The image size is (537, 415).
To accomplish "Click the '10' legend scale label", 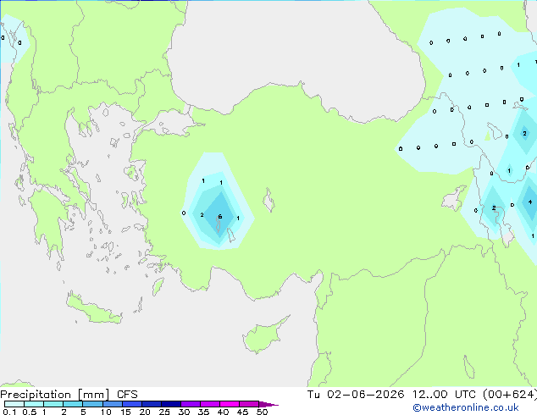I will [106, 412].
